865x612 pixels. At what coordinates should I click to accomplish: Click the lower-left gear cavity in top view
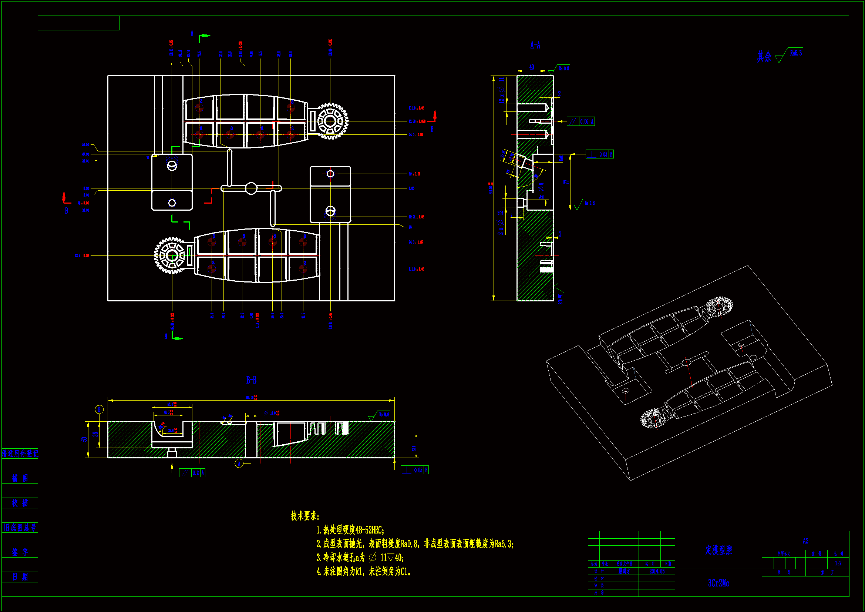(x=172, y=256)
